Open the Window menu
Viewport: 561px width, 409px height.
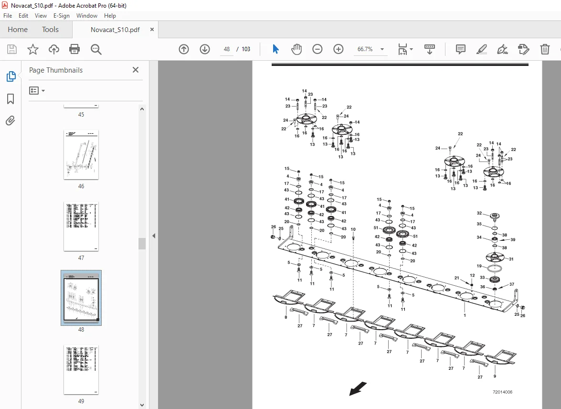pyautogui.click(x=86, y=16)
